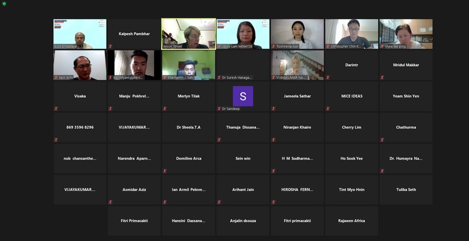Click muted mic icon on Merlyn Tilak's tile
This screenshot has width=469, height=241.
point(165,108)
